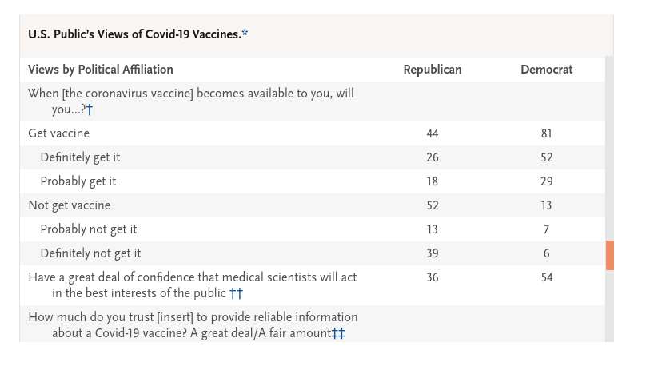Click the upper scrollbar track beside the table
Image resolution: width=646 pixels, height=386 pixels.
pos(609,144)
